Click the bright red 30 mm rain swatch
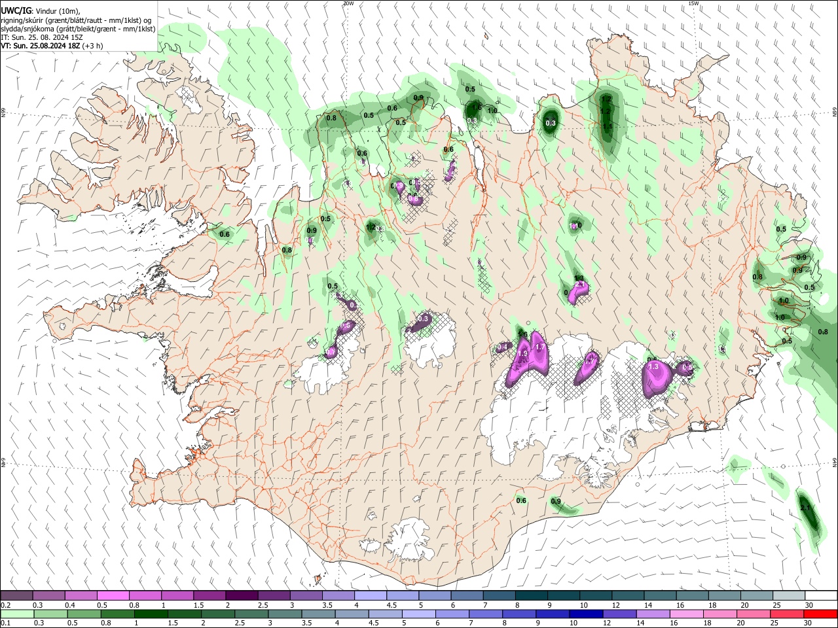This screenshot has width=838, height=628. (821, 614)
